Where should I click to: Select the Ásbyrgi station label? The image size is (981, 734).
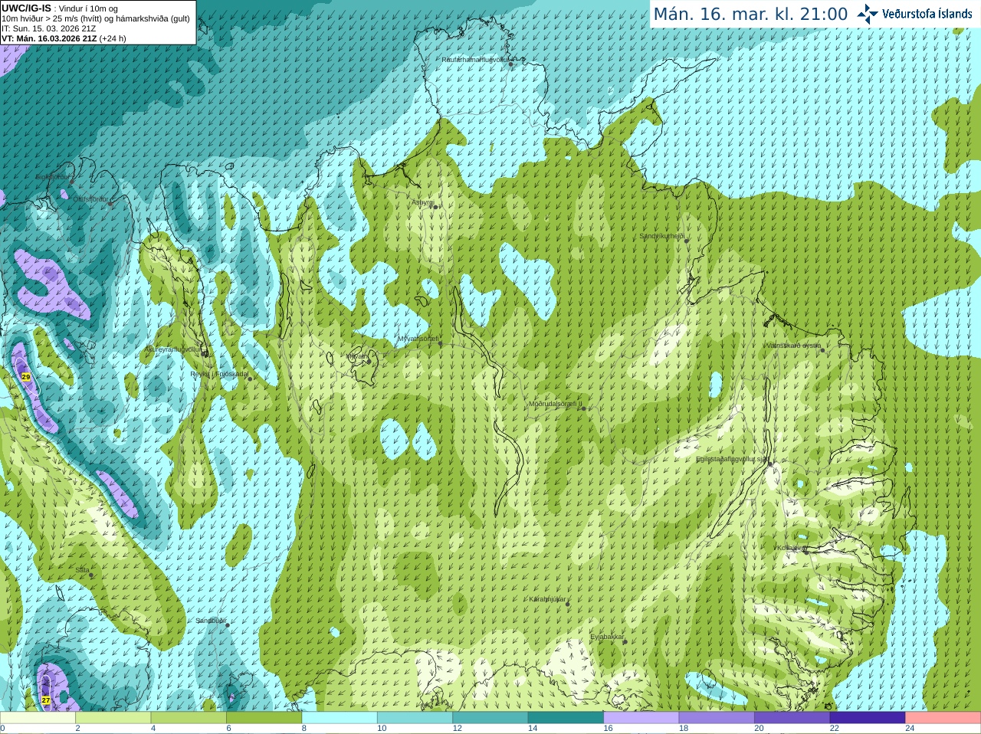423,202
